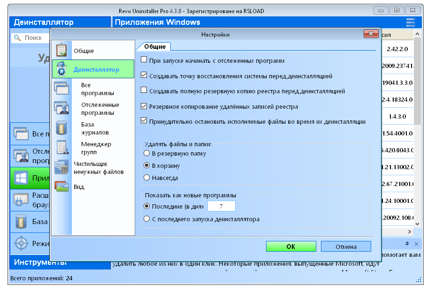This screenshot has height=292, width=435.
Task: Click the all programs icon in main sidebar
Action: pyautogui.click(x=21, y=134)
